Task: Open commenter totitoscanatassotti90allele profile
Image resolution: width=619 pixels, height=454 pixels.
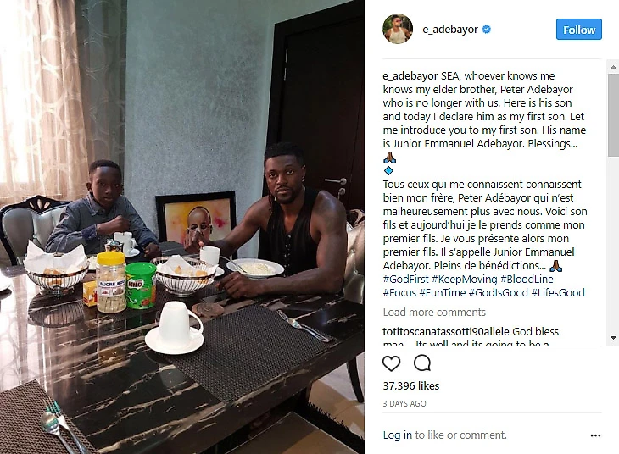Action: 446,332
